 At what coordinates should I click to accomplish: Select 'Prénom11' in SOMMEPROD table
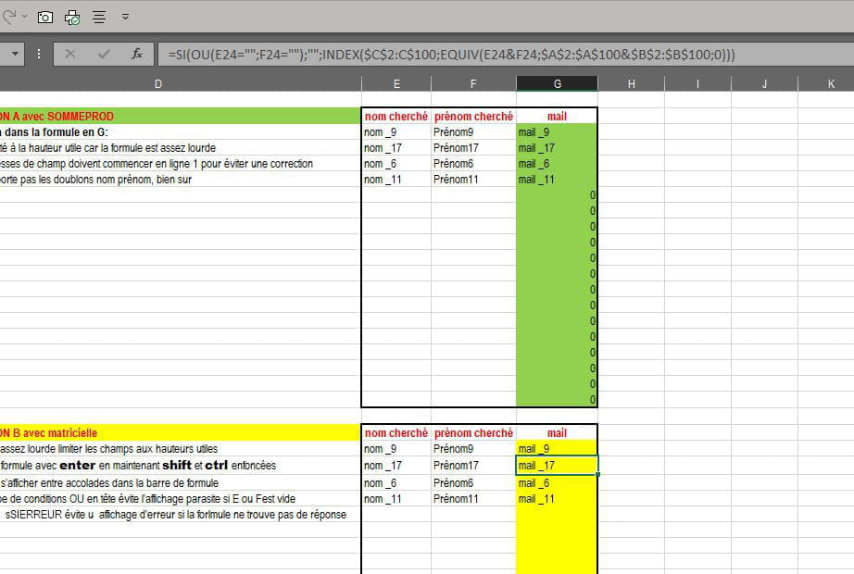tap(473, 180)
